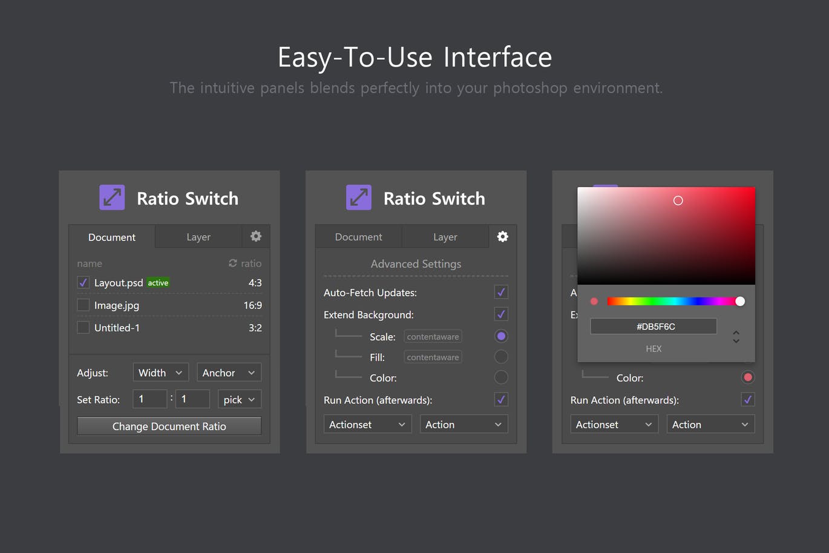The image size is (829, 553).
Task: Click the HEX value input field
Action: click(x=654, y=326)
